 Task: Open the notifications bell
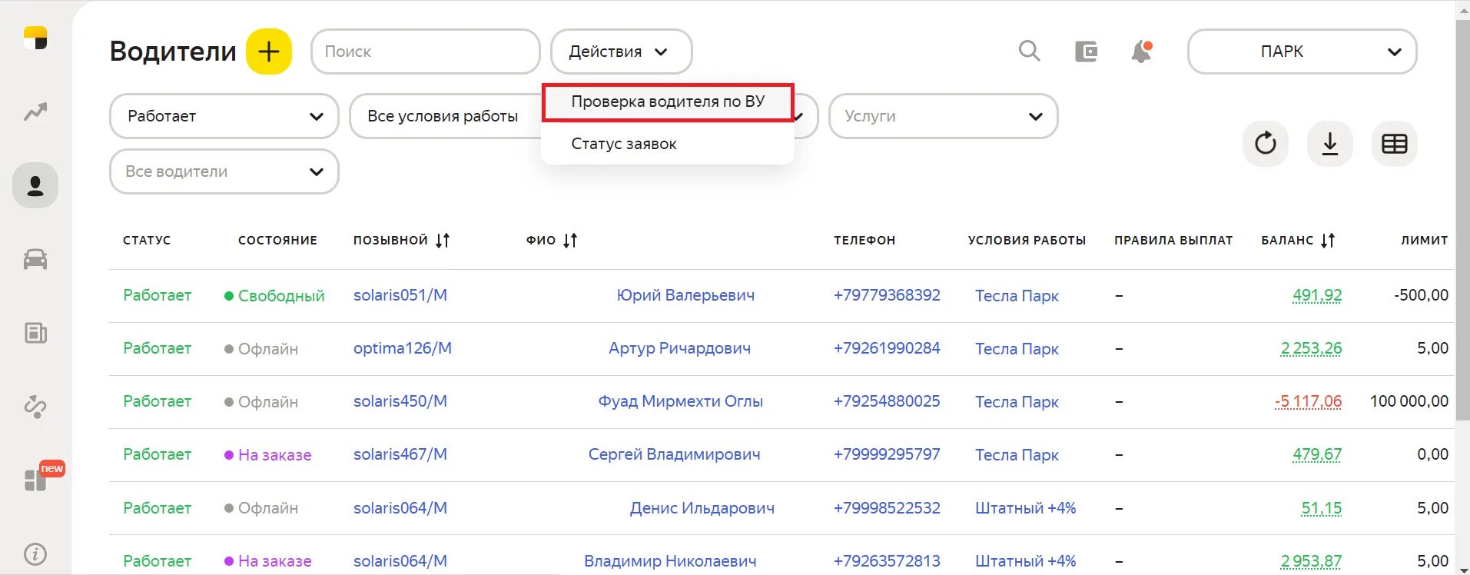tap(1142, 52)
